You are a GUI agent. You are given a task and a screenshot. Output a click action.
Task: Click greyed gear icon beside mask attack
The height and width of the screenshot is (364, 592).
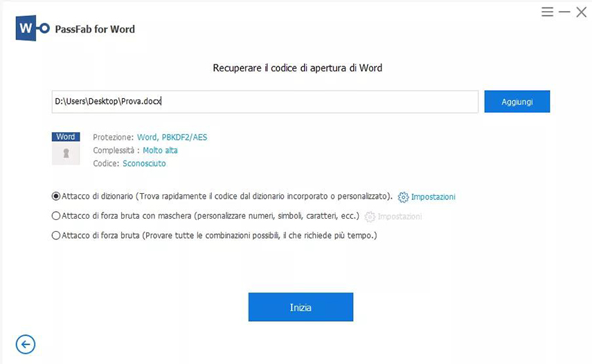pyautogui.click(x=370, y=217)
